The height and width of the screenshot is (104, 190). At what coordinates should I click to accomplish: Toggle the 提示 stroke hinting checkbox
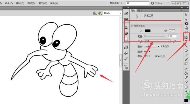pyautogui.click(x=163, y=46)
